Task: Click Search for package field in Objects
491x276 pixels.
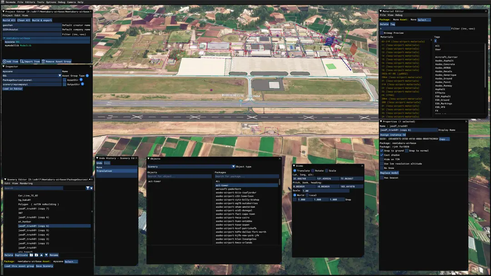Action: (246, 176)
